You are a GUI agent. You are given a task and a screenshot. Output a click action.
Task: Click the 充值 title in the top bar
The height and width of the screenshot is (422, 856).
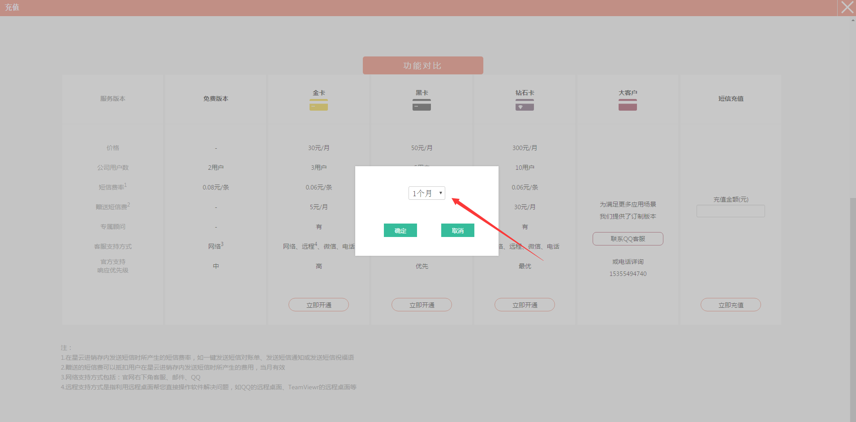point(12,8)
